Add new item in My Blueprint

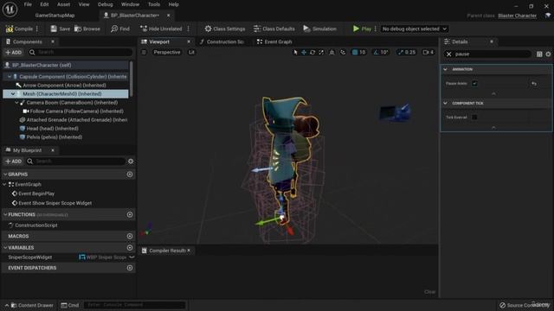click(x=14, y=162)
